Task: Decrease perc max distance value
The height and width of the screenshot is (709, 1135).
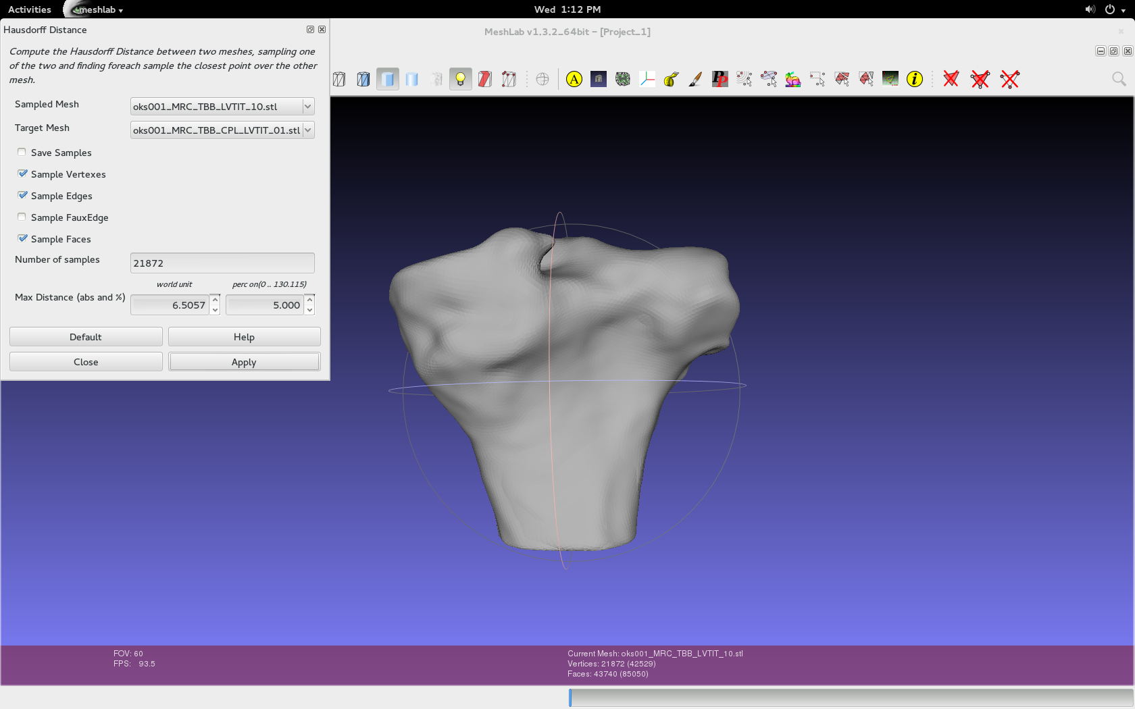Action: tap(309, 310)
